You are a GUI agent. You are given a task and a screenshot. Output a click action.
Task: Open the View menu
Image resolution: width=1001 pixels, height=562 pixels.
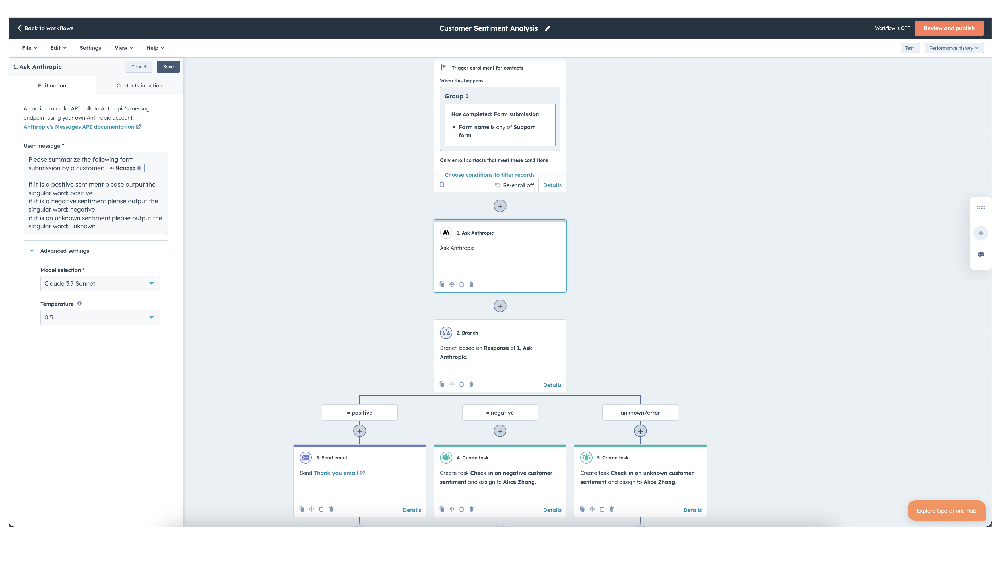point(124,48)
